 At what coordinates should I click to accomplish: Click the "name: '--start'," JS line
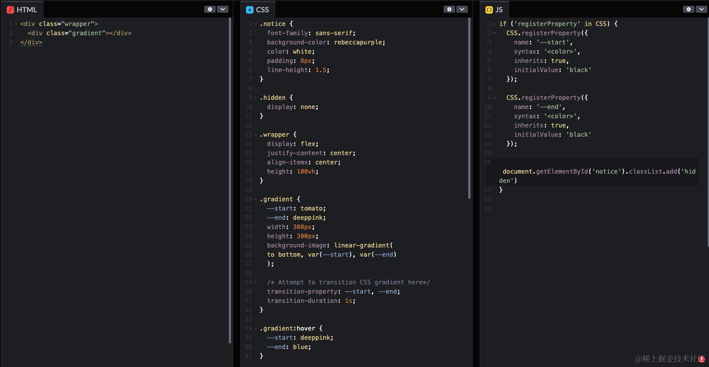(544, 42)
